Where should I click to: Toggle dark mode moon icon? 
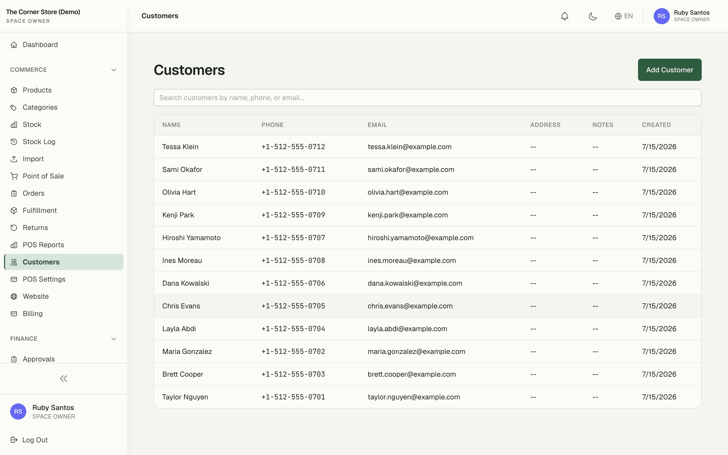[x=593, y=16]
